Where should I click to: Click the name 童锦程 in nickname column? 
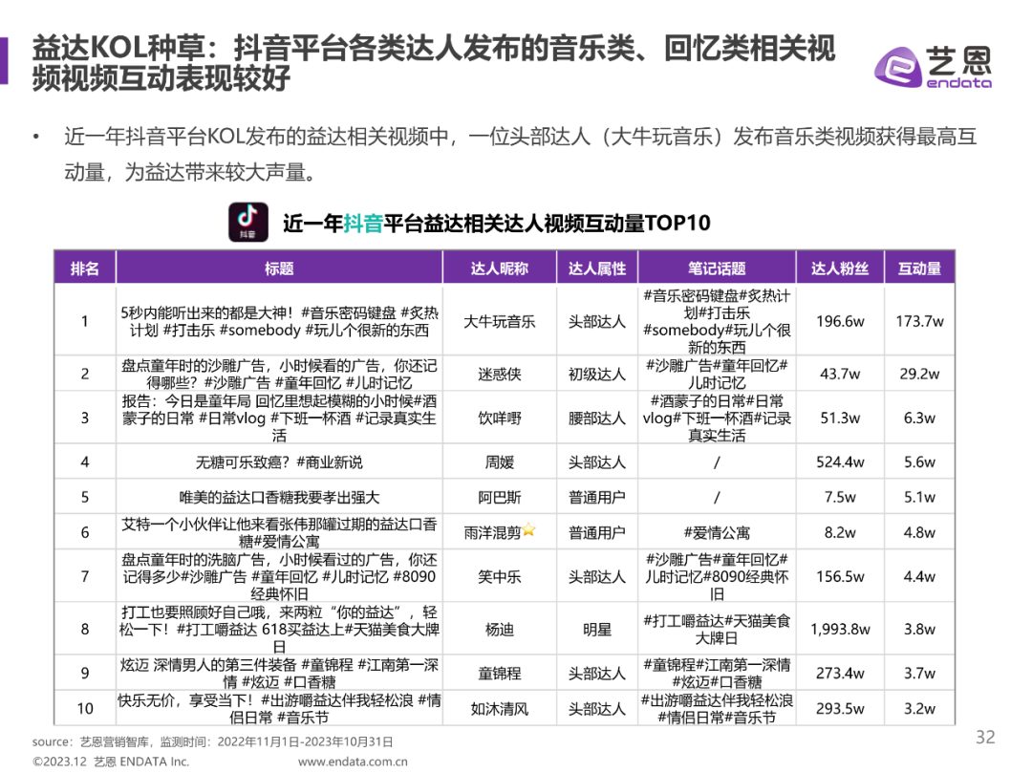tap(500, 673)
